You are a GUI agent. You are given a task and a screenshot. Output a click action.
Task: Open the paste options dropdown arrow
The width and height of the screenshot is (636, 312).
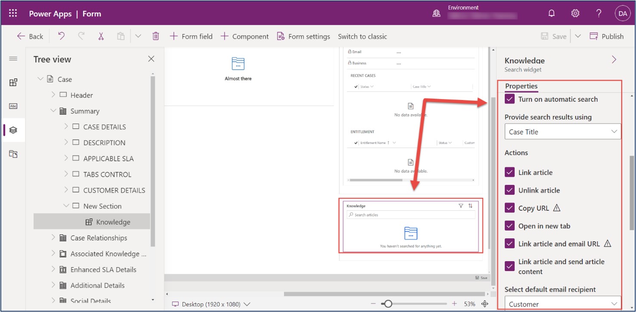[138, 36]
